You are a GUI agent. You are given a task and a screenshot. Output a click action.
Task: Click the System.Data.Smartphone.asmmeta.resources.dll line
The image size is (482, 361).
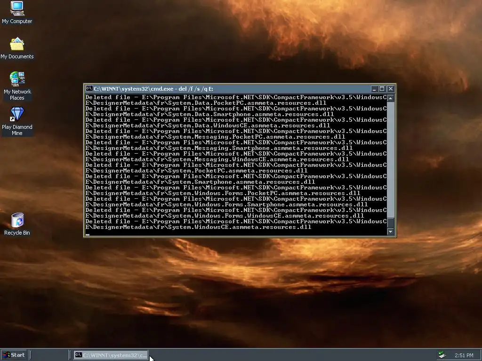click(209, 114)
